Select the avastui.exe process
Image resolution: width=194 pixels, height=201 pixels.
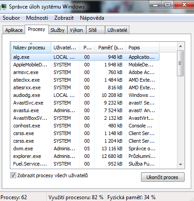tap(85, 110)
